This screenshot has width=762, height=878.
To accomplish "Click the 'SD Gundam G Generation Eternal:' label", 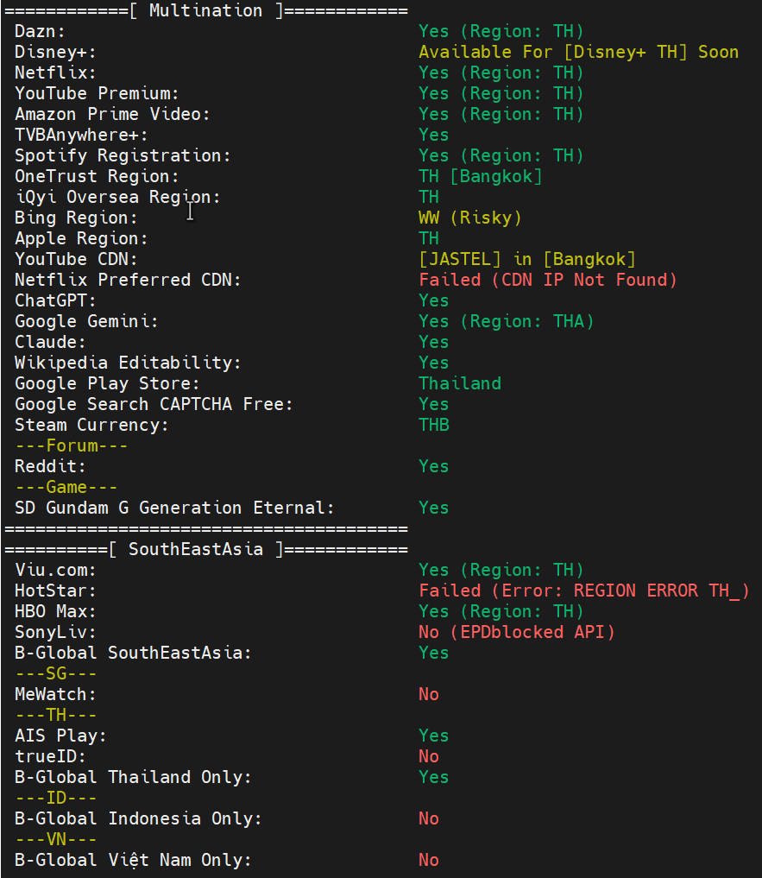I will click(174, 508).
